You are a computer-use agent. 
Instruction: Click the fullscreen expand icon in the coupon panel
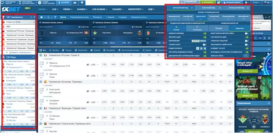tap(269, 17)
